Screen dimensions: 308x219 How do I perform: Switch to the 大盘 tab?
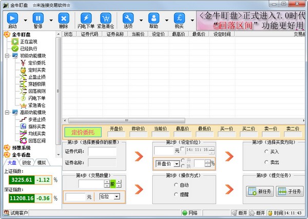click(x=12, y=163)
